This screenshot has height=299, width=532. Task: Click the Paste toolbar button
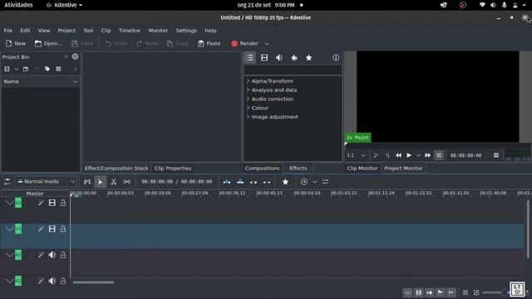click(x=209, y=43)
